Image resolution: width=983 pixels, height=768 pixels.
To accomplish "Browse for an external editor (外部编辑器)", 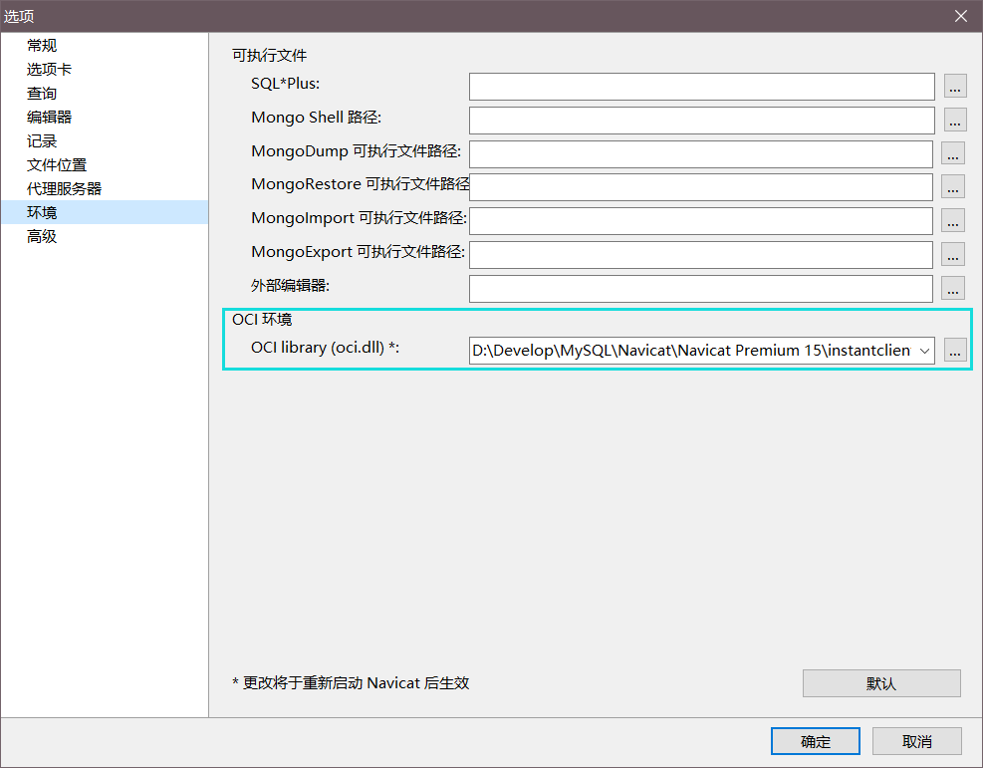I will pyautogui.click(x=954, y=288).
